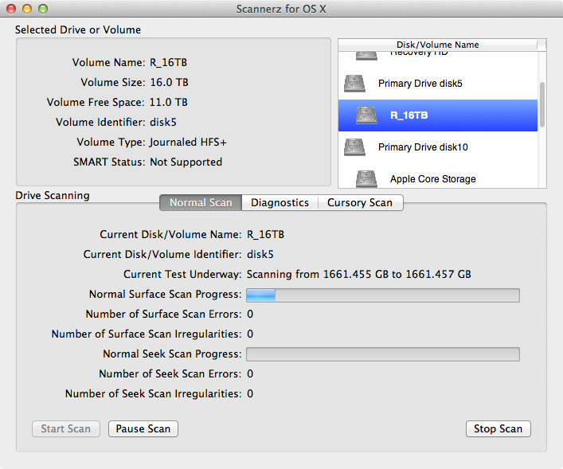Screen dimensions: 563x469
Task: Switch to the Cursory Scan tab
Action: (x=360, y=202)
